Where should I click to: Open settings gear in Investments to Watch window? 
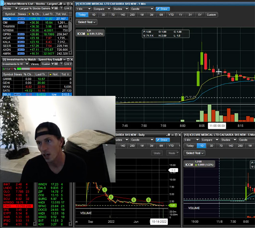point(61,59)
